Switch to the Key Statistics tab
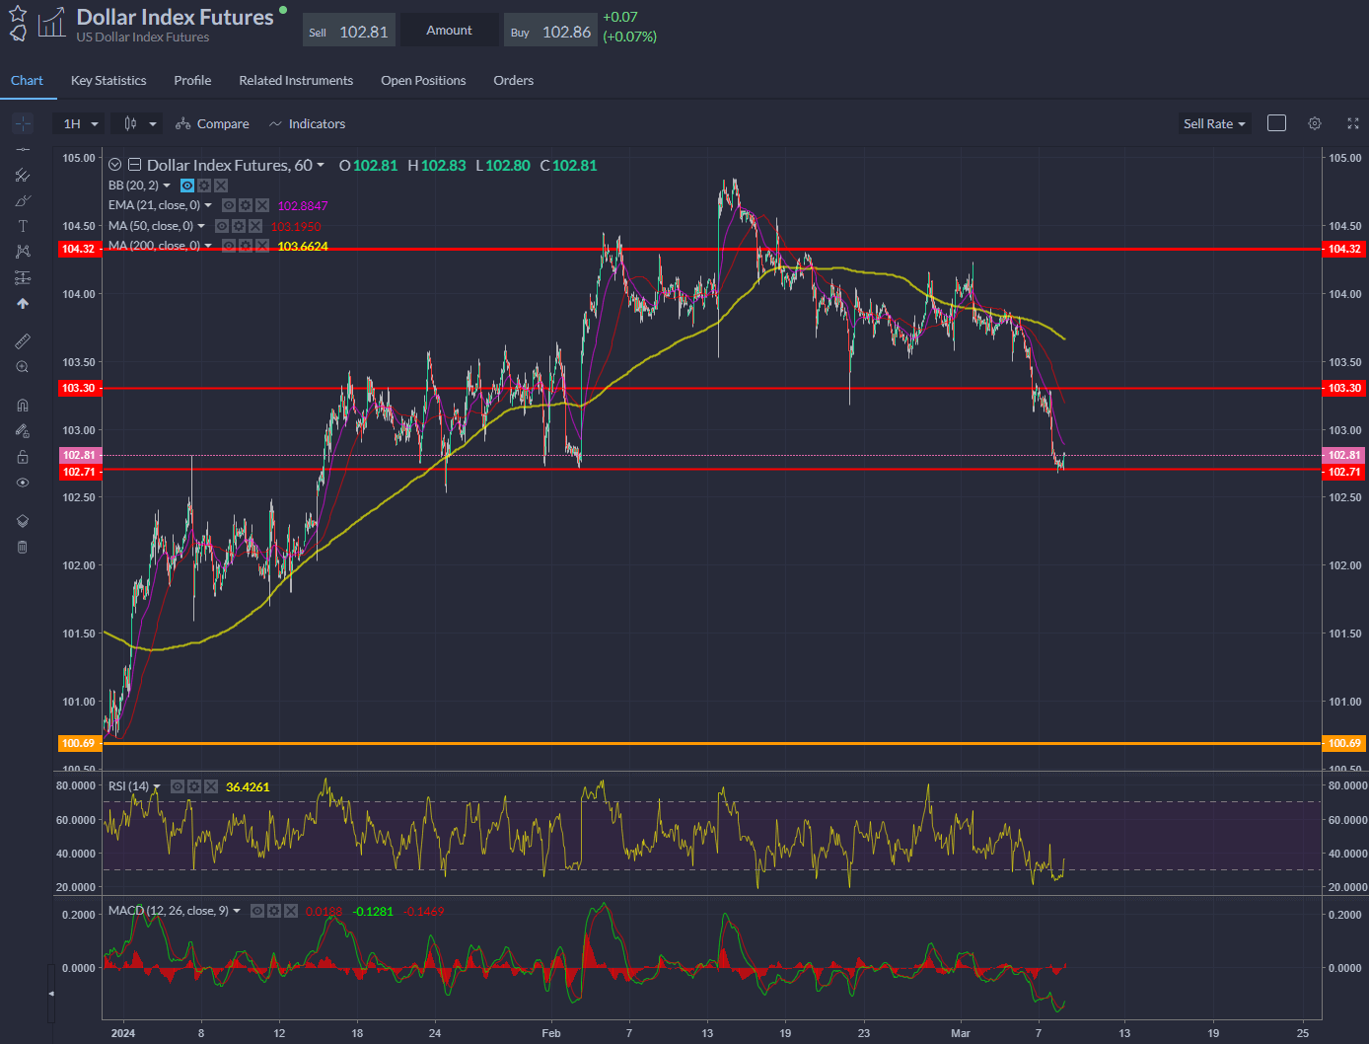Viewport: 1369px width, 1044px height. pyautogui.click(x=108, y=80)
